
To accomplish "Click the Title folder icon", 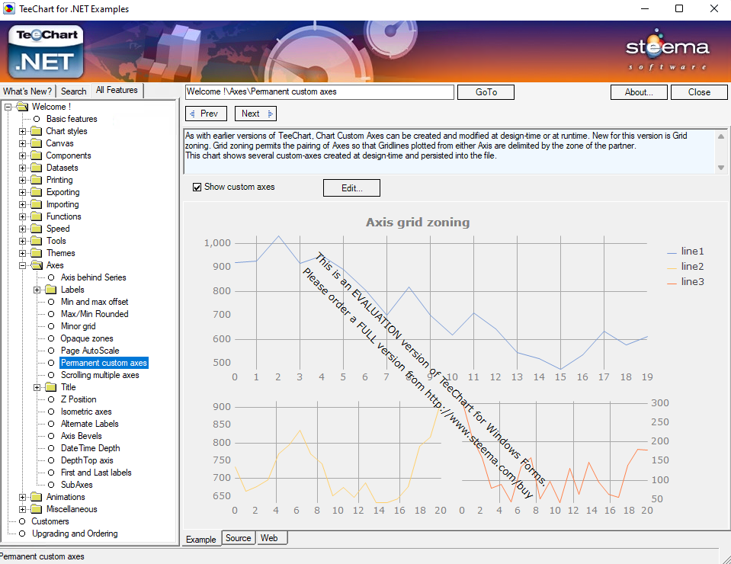I will point(51,387).
